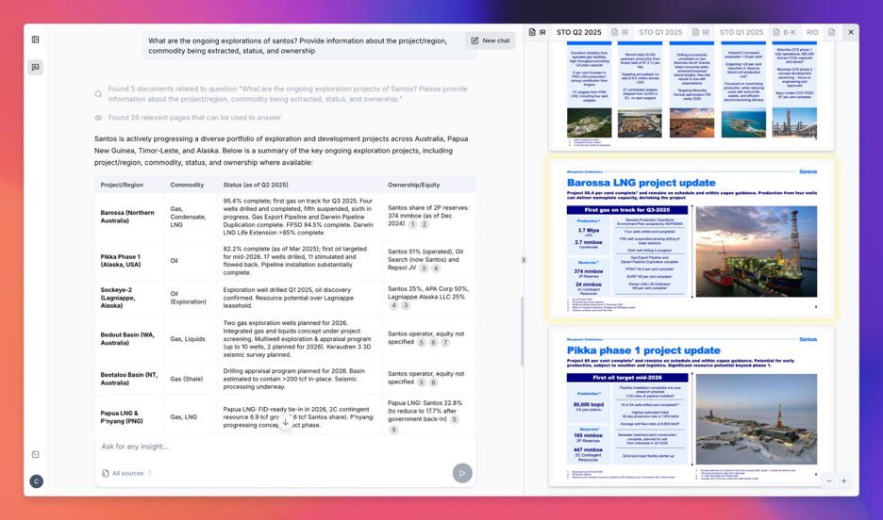
Task: Expand 'Found 26 relevant pages' step
Action: pos(194,118)
